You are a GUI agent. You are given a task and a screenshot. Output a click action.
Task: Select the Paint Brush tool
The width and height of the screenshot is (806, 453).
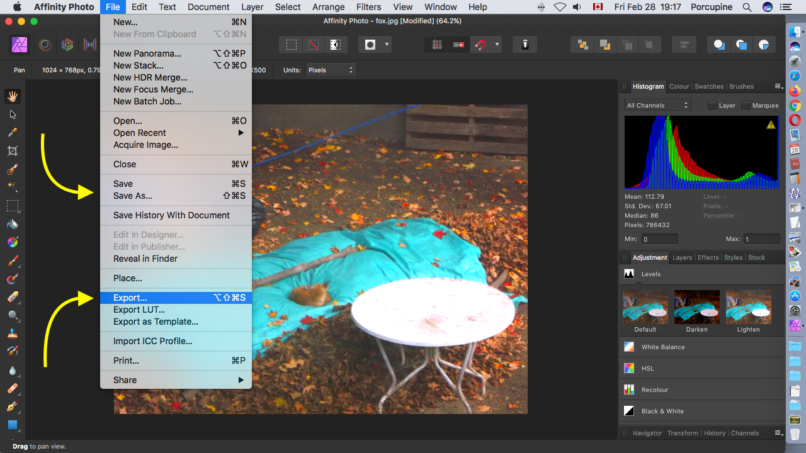[x=12, y=260]
